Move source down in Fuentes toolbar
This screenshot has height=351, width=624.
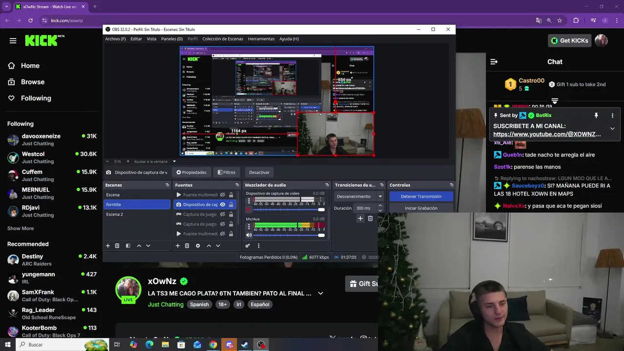pyautogui.click(x=218, y=246)
